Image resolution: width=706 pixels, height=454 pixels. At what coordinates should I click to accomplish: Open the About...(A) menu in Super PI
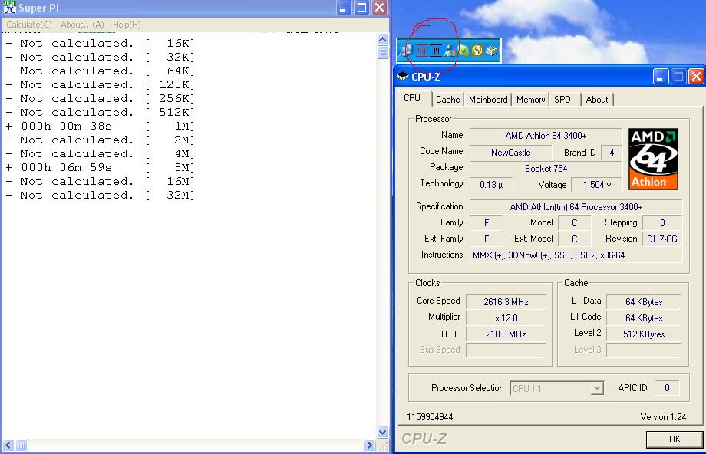click(82, 25)
